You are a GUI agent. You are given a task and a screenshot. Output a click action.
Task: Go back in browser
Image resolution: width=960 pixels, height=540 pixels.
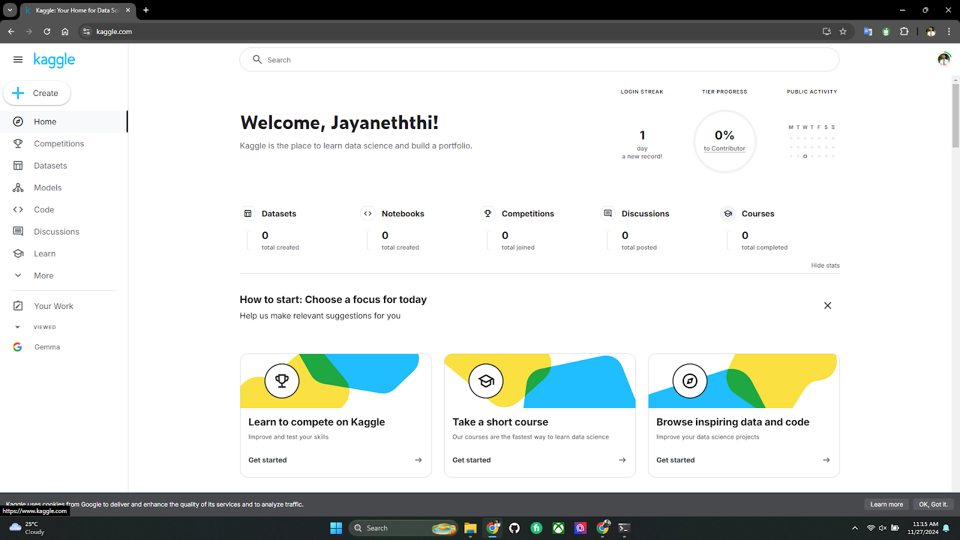point(11,32)
